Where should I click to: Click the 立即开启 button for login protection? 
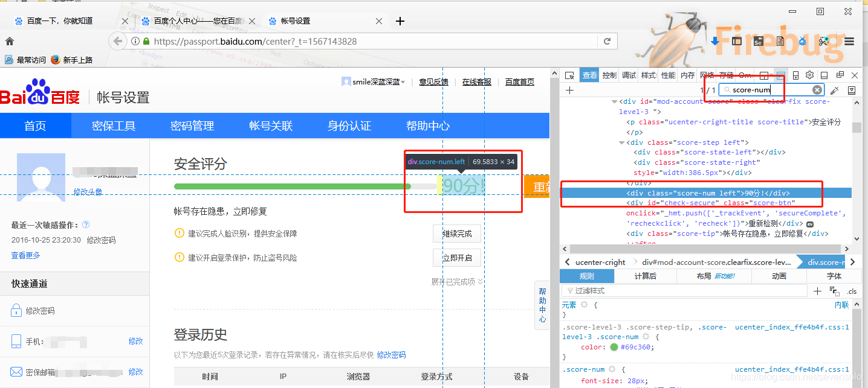click(456, 257)
